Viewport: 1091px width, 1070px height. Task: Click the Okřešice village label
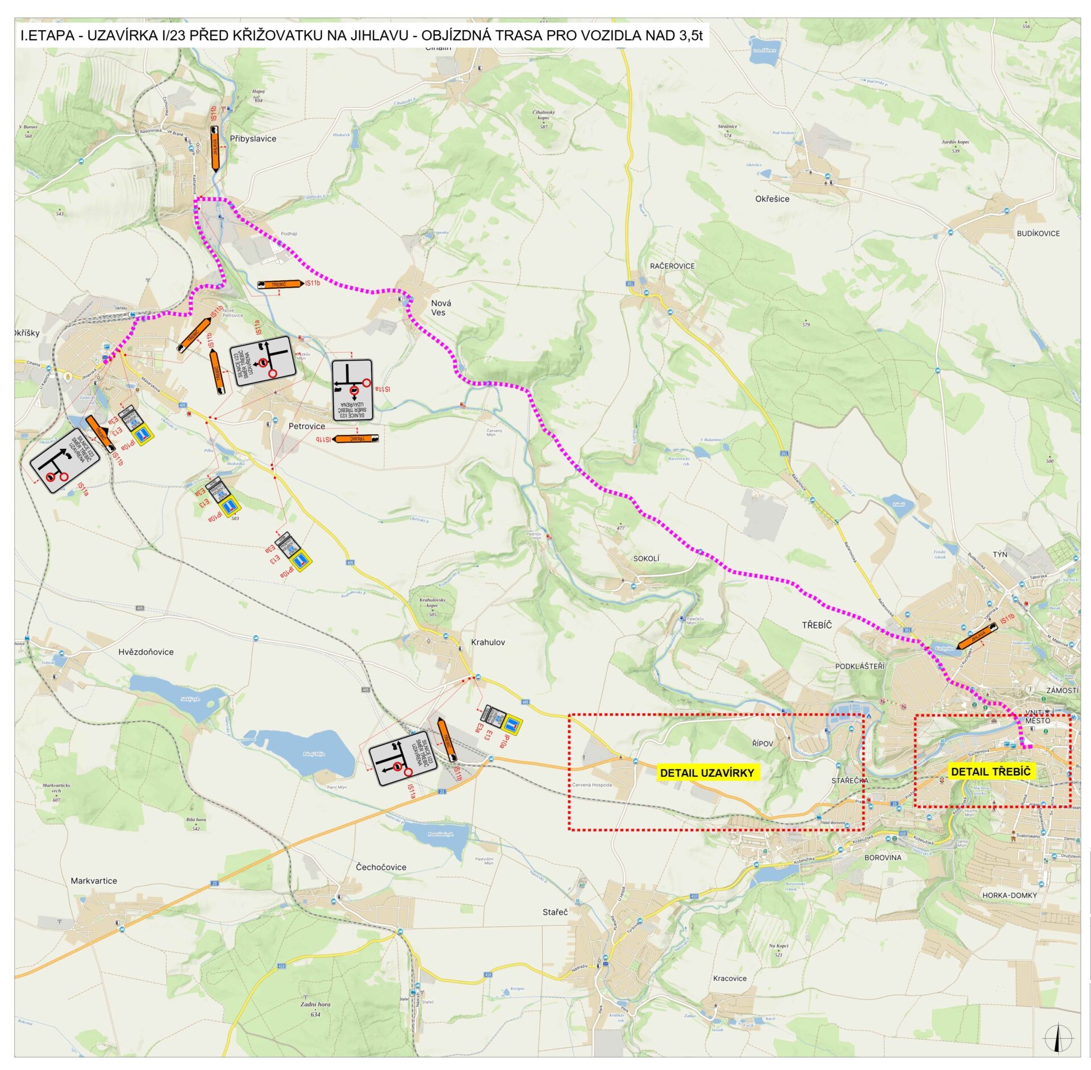pyautogui.click(x=772, y=199)
